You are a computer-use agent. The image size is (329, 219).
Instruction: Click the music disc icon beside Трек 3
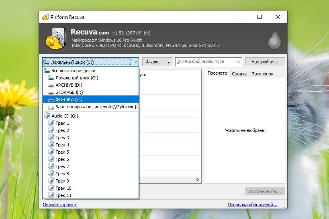coord(51,137)
